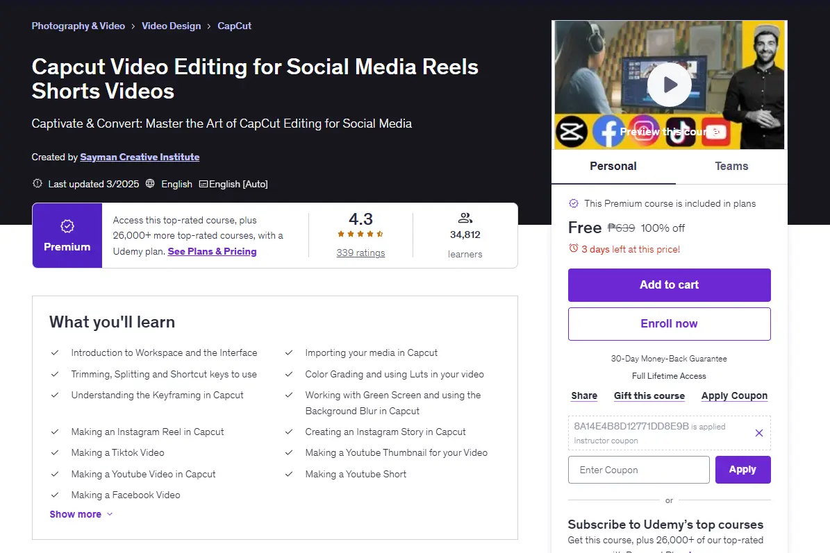Click the course preview thumbnail image
This screenshot has height=553, width=830.
669,85
